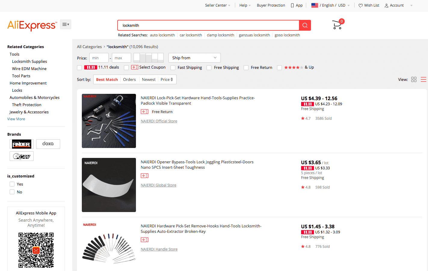Screen dimensions: 428x271
Task: Click the US flag icon
Action: click(315, 5)
